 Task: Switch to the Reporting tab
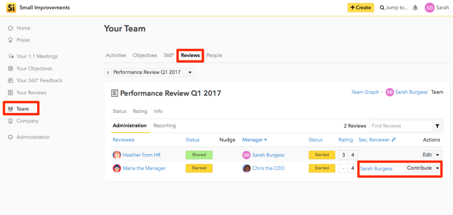(x=165, y=126)
